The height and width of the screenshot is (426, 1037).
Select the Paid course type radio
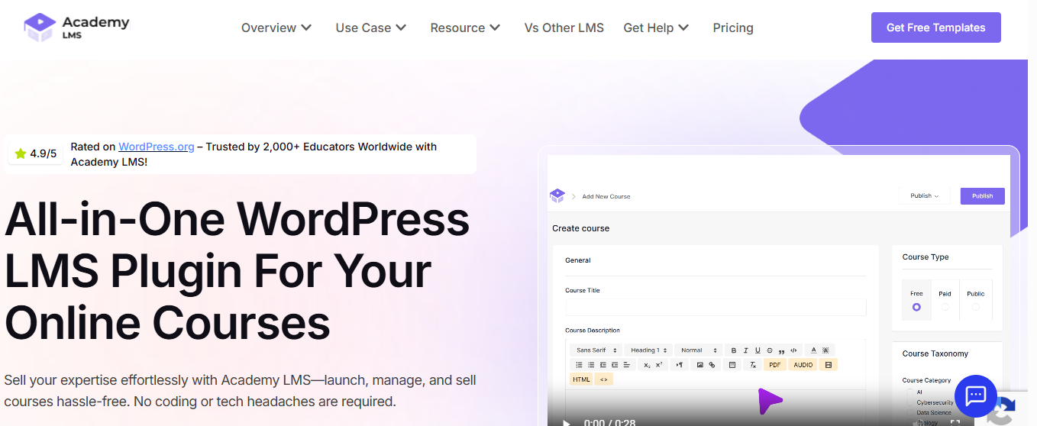[x=945, y=307]
